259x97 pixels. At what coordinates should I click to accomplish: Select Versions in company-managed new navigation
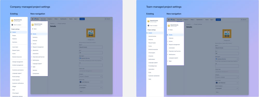[35, 70]
